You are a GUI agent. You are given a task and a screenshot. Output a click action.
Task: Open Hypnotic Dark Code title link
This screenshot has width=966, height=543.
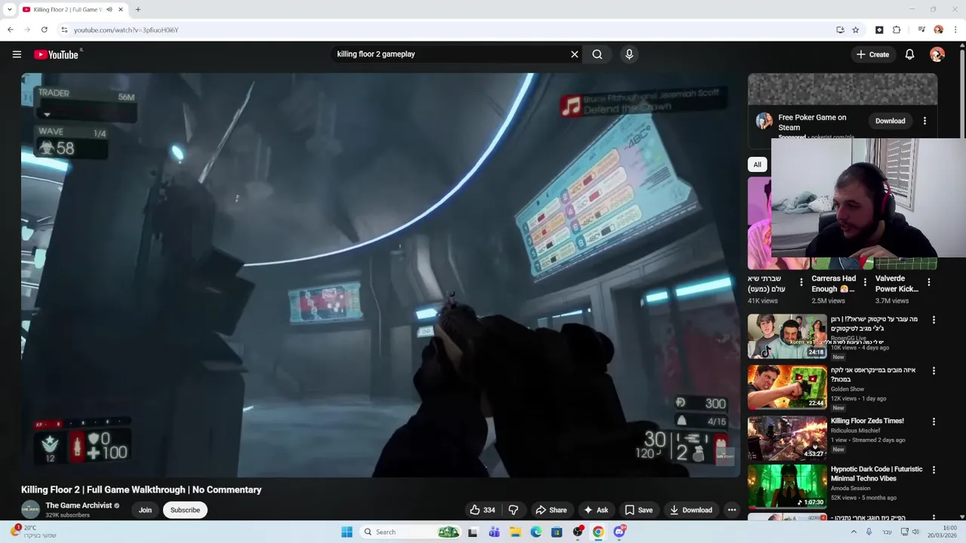[876, 474]
